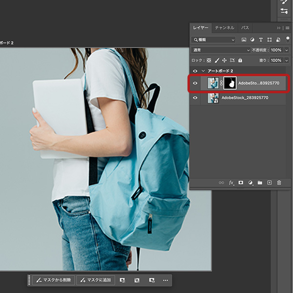This screenshot has width=293, height=293.
Task: Click lock transparent pixels checkerboard icon
Action: click(x=209, y=60)
